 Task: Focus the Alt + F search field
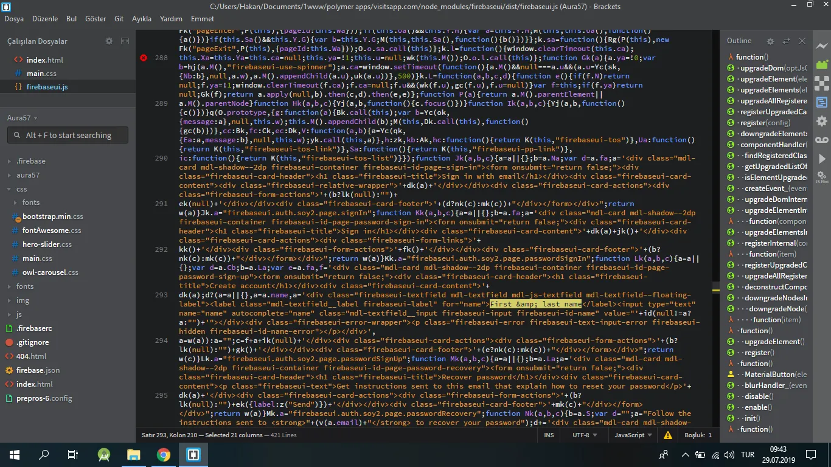(x=68, y=135)
